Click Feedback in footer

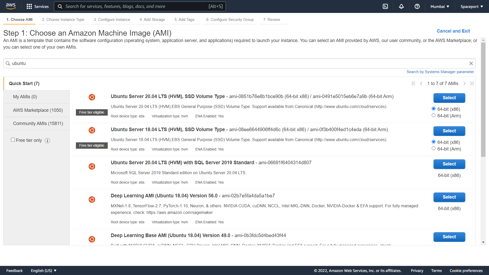click(15, 270)
